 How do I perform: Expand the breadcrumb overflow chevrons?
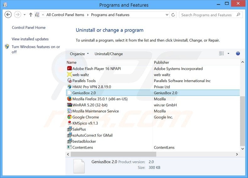coord(43,15)
